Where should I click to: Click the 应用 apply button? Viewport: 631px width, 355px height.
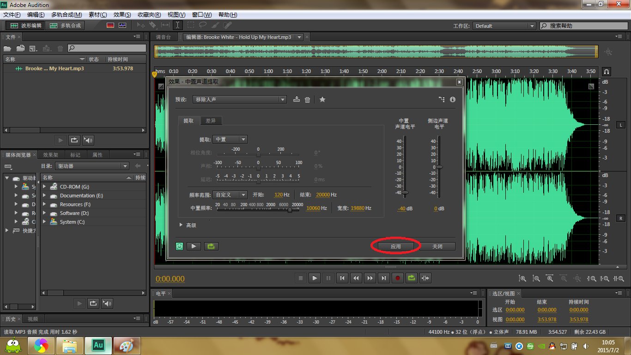(395, 246)
